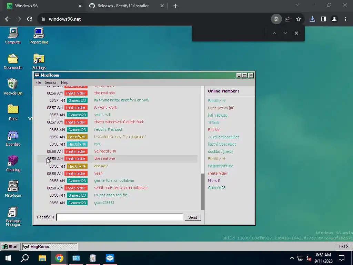Open Chrome downloads icon
The height and width of the screenshot is (265, 353).
point(312,19)
